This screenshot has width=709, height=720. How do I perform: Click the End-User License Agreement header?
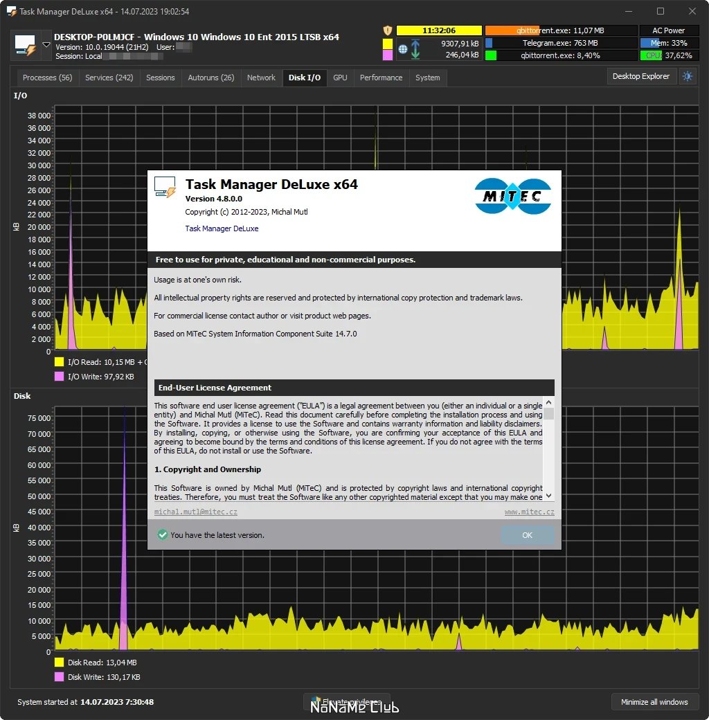354,388
